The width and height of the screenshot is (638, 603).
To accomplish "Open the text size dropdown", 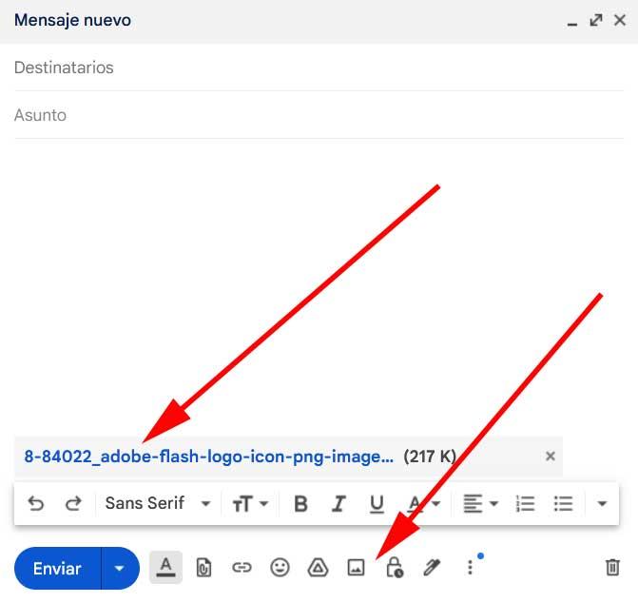I will point(250,504).
